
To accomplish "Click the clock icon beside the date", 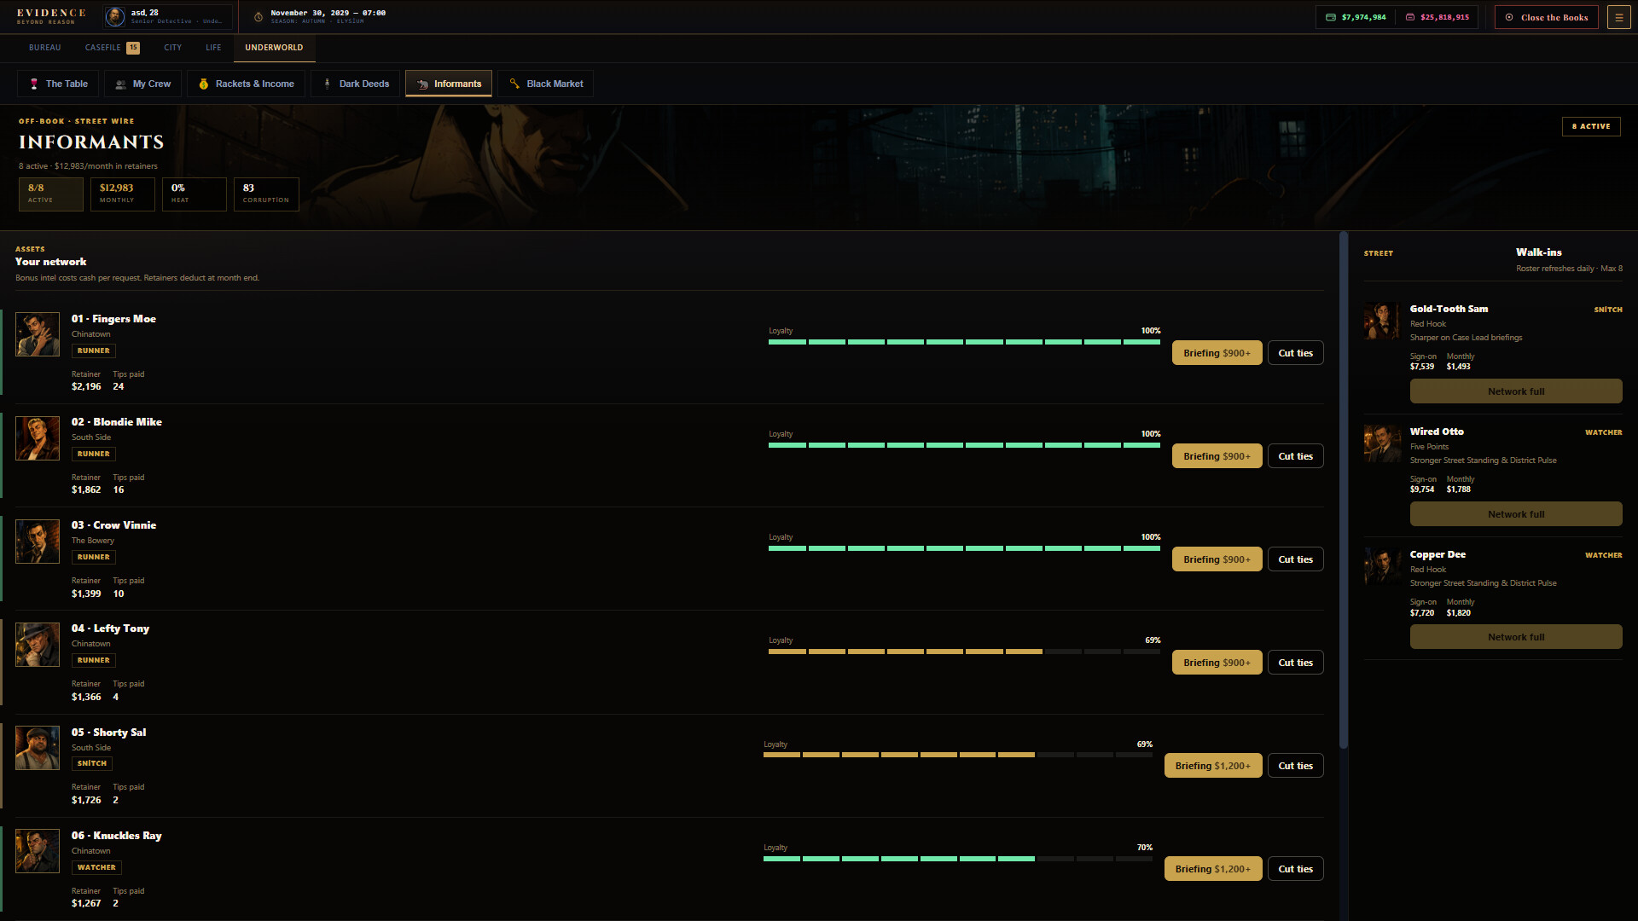I will (x=258, y=17).
